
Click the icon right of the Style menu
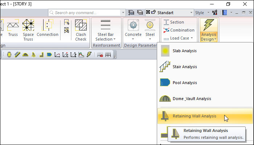pyautogui.click(x=215, y=13)
